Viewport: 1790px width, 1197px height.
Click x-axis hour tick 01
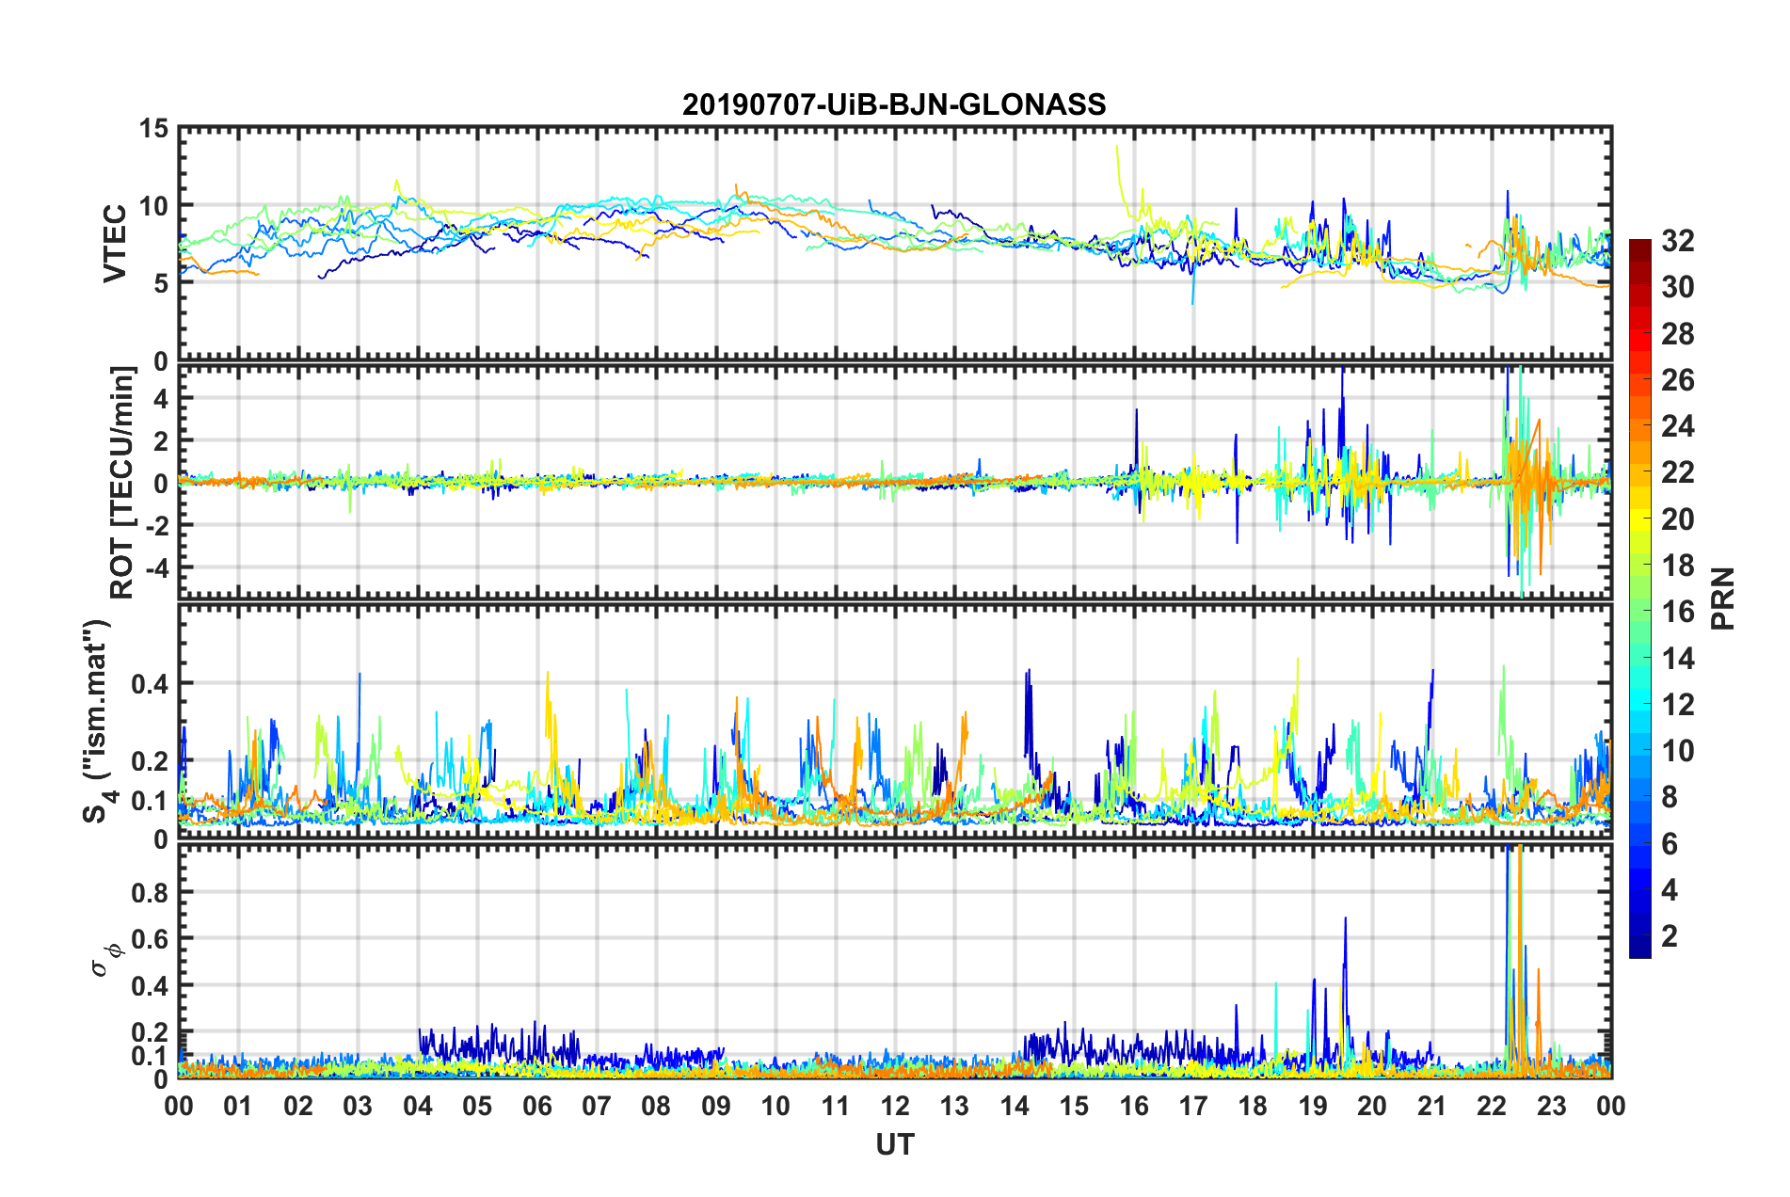point(238,1106)
